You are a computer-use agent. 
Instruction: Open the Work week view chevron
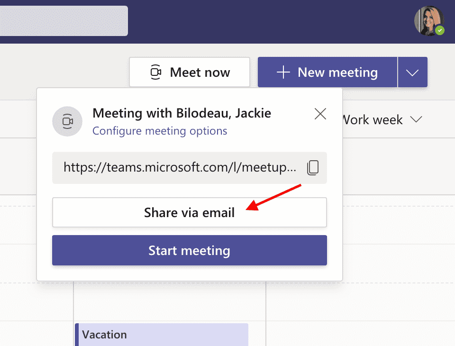point(416,120)
